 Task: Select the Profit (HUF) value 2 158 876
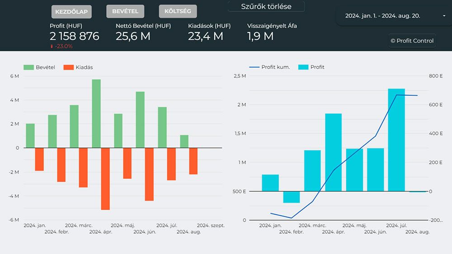74,37
